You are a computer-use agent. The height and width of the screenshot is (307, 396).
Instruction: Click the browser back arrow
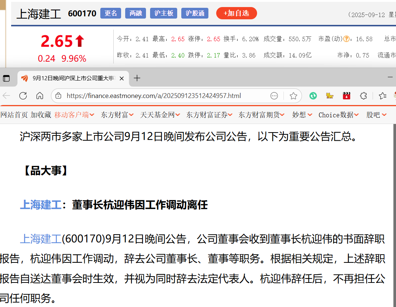[x=6, y=96]
